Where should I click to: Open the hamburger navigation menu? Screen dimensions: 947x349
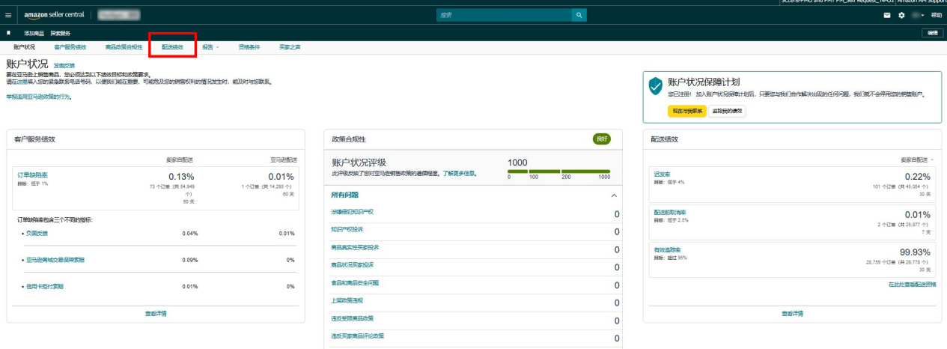pyautogui.click(x=8, y=15)
